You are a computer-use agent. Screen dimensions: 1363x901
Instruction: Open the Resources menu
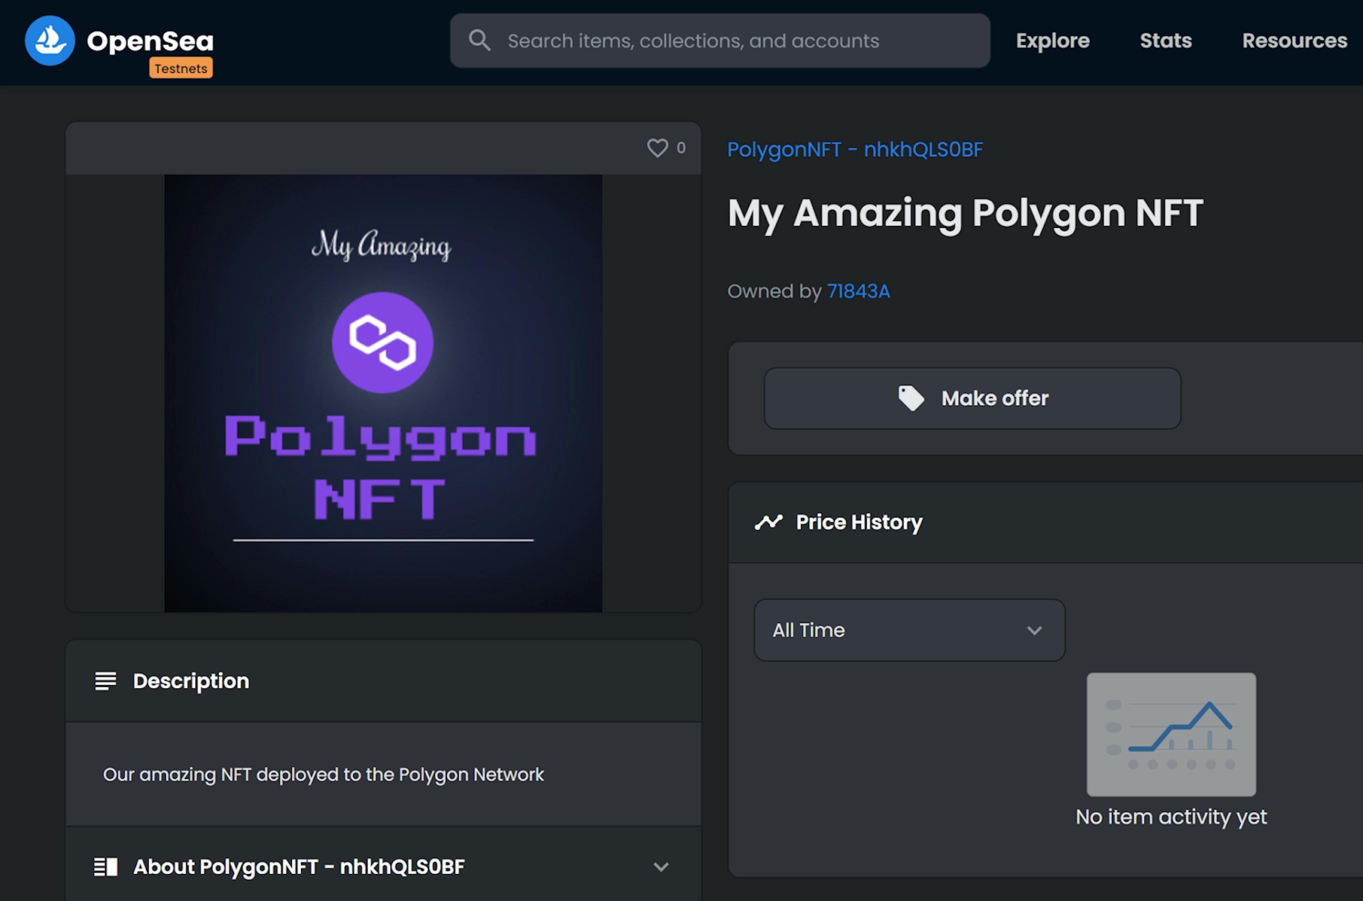1294,40
